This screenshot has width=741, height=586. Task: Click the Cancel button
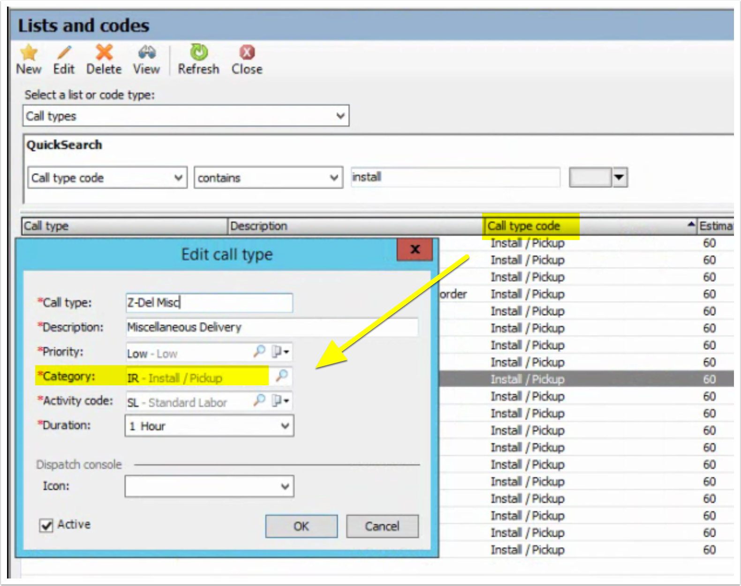pyautogui.click(x=382, y=526)
